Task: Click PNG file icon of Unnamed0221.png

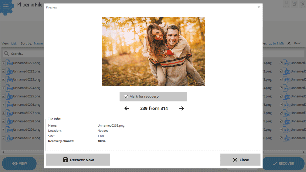Action: (x=9, y=63)
